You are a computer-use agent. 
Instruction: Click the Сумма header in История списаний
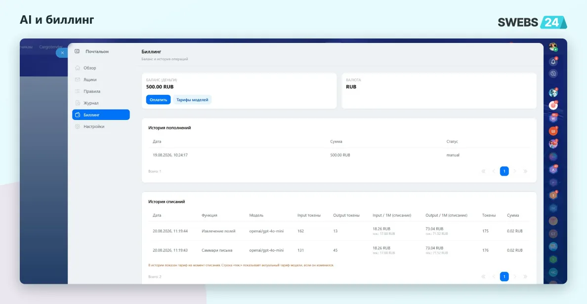pos(513,215)
